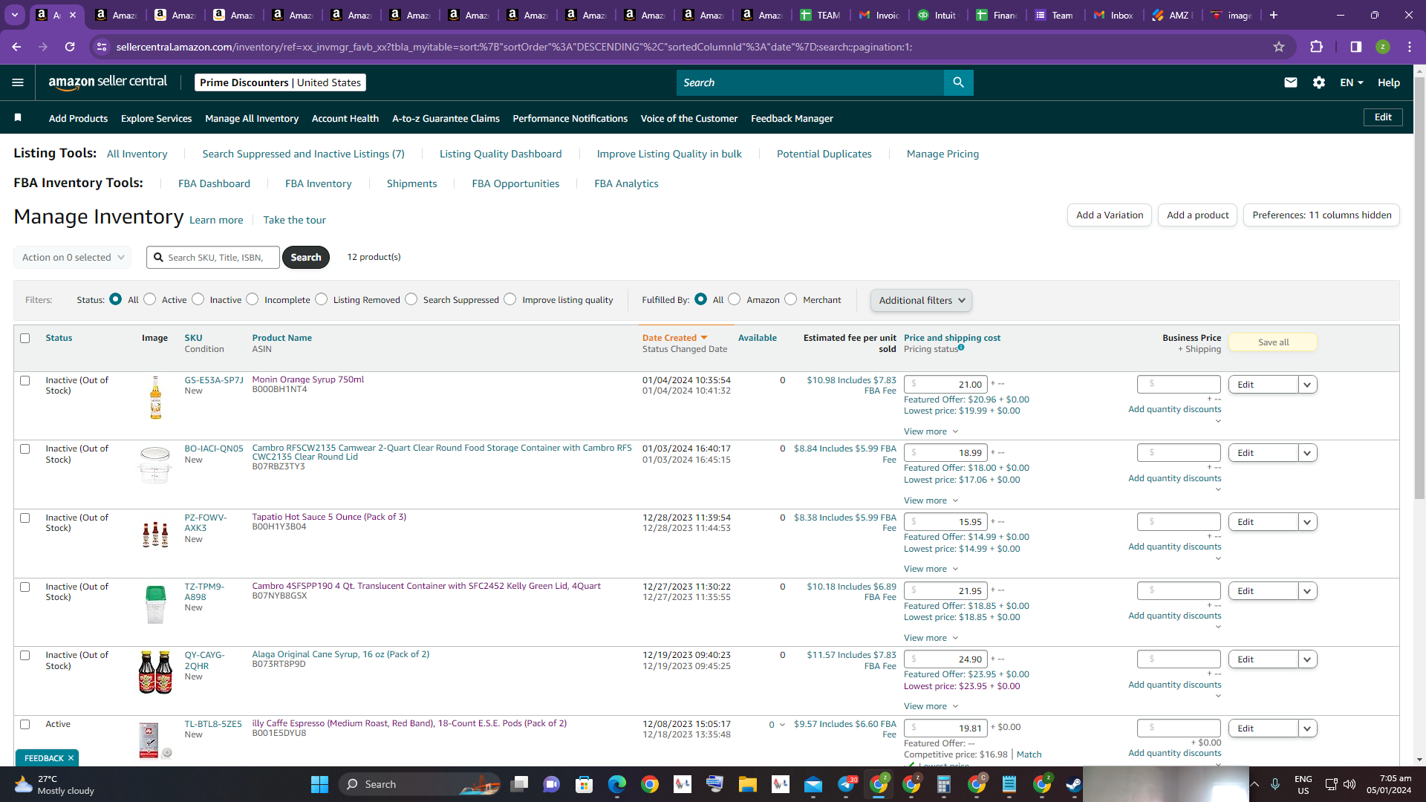The width and height of the screenshot is (1426, 802).
Task: Open the browser extensions puzzle icon
Action: pyautogui.click(x=1317, y=47)
